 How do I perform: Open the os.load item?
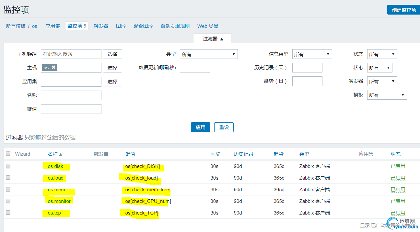pos(56,178)
